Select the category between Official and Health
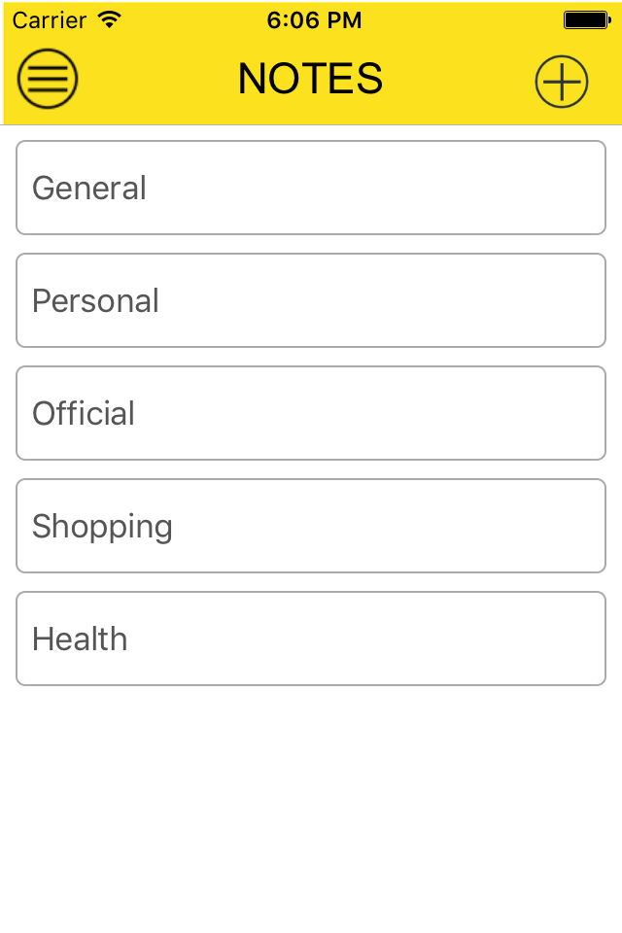Viewport: 622px width, 933px height. click(x=311, y=526)
